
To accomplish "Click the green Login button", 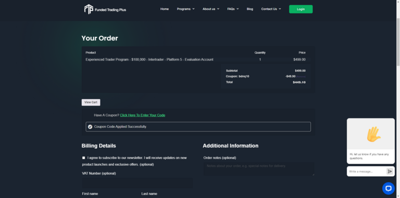I will [x=301, y=9].
